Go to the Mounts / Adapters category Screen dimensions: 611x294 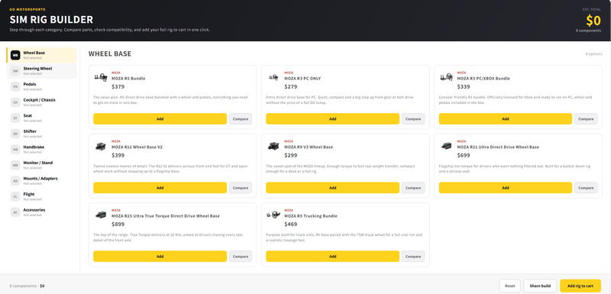click(42, 181)
